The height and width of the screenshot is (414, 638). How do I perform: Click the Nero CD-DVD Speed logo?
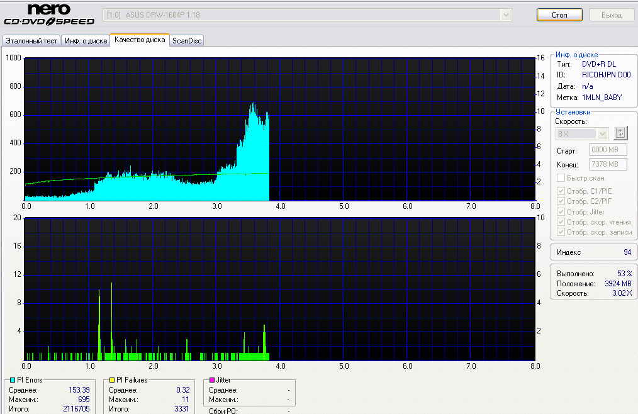[49, 14]
